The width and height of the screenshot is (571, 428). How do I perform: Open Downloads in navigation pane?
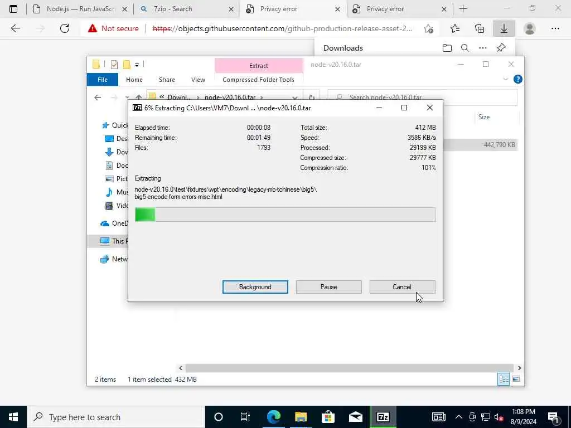pyautogui.click(x=116, y=152)
